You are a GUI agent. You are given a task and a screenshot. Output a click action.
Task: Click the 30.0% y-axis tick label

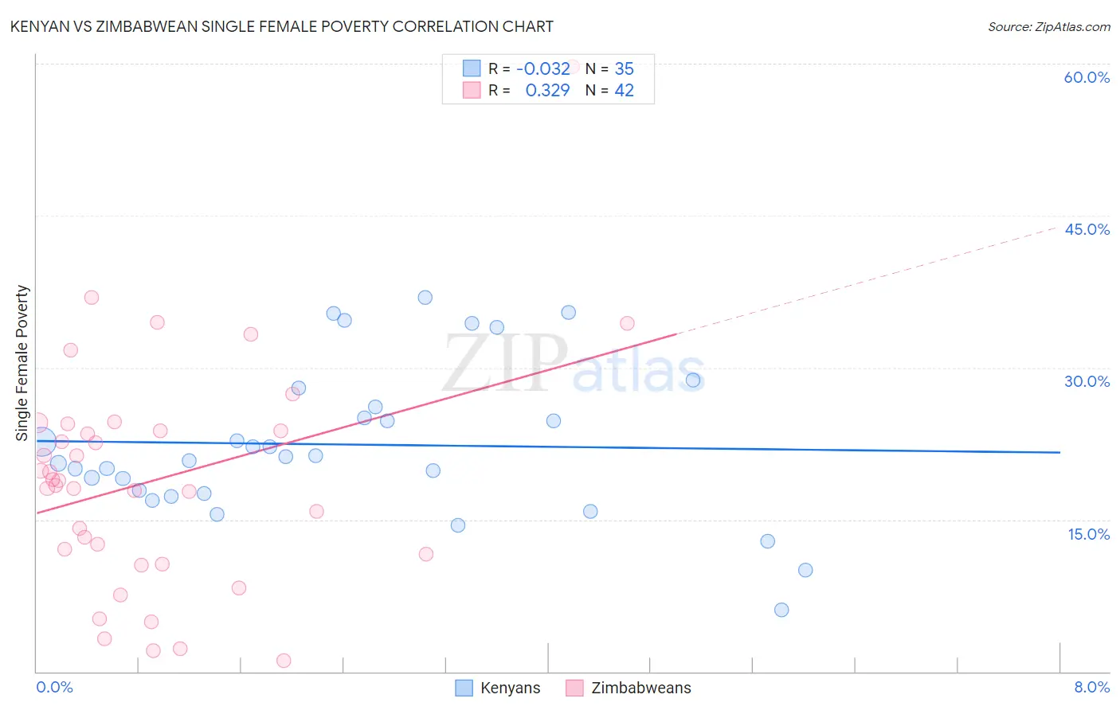(x=1087, y=381)
